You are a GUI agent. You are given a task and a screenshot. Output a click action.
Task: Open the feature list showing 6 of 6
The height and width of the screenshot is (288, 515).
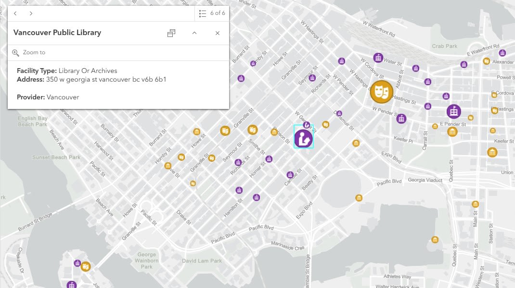tap(212, 13)
